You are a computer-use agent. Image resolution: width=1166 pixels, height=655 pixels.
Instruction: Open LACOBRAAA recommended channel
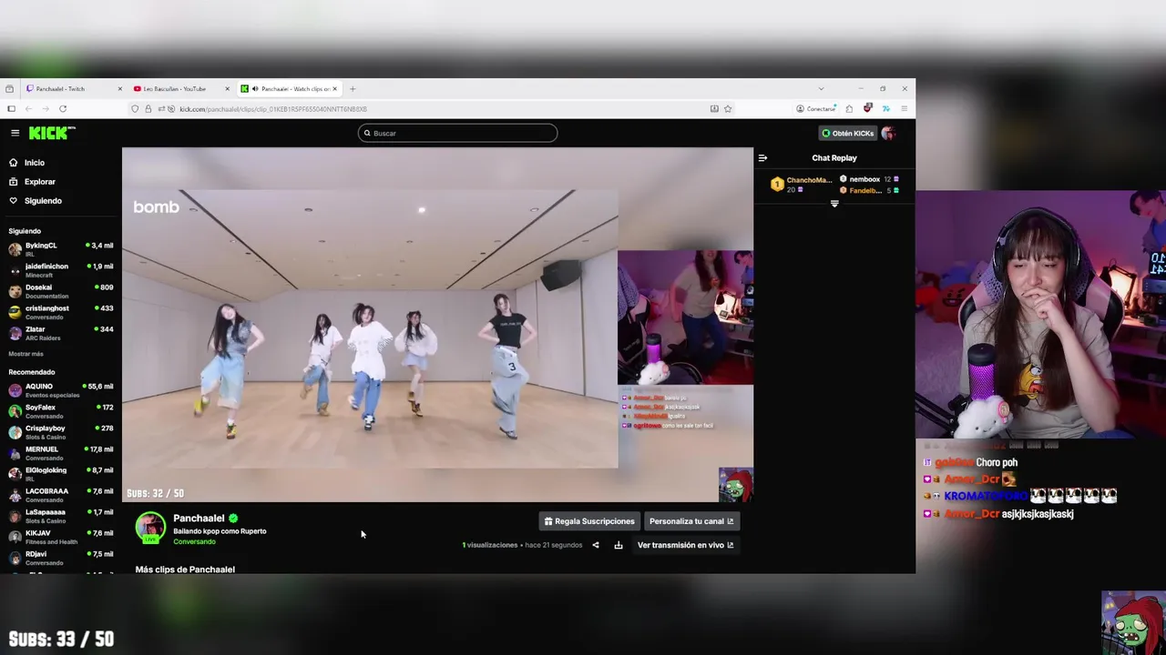[x=61, y=495]
